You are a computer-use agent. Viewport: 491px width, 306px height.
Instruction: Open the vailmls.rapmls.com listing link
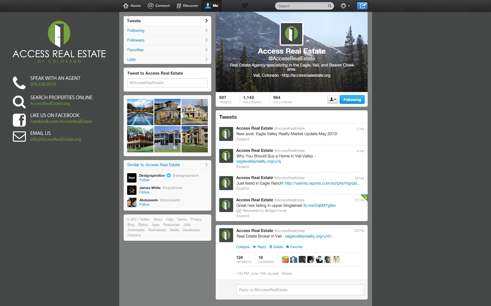point(322,183)
